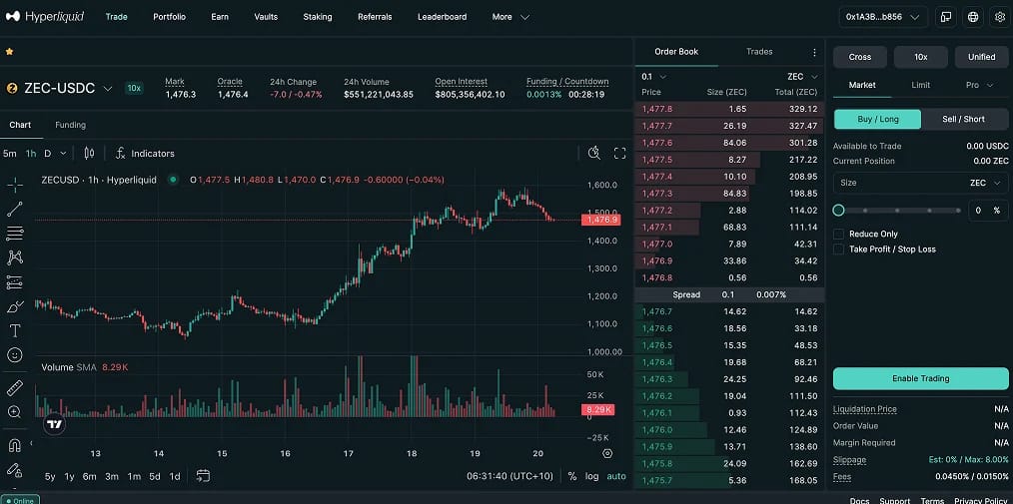Open the Size ZEC currency dropdown
The image size is (1013, 504).
(987, 183)
